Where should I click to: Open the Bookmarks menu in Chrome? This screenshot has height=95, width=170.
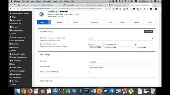47,1
